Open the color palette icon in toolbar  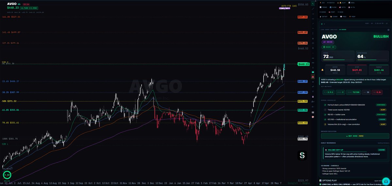pos(313,116)
